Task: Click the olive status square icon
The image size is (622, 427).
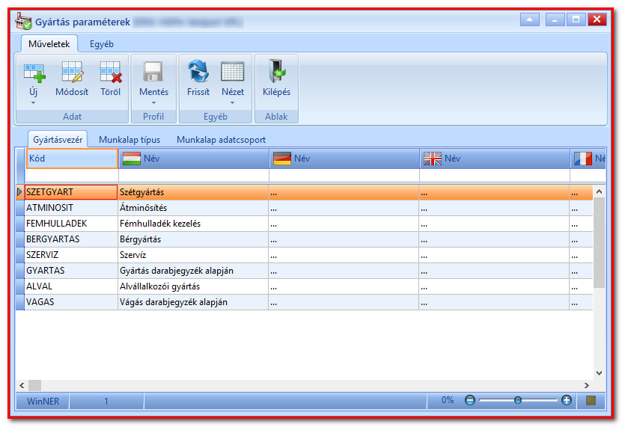Action: point(591,400)
